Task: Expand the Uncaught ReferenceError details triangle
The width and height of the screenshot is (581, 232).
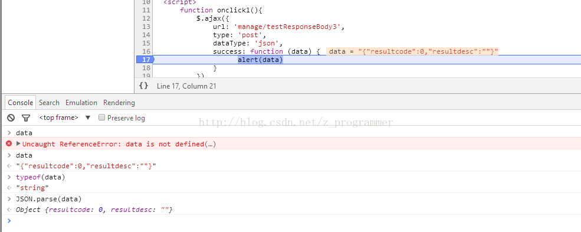Action: 18,143
